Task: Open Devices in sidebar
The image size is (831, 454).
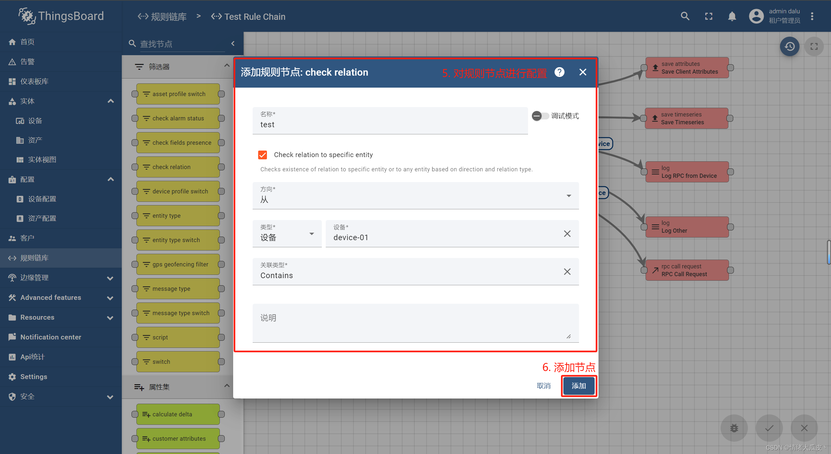Action: (x=61, y=121)
